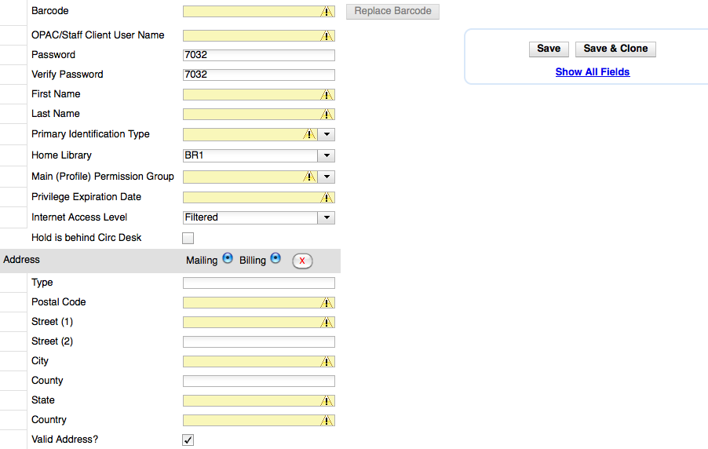
Task: Click warning icon in Privilege Expiration Date field
Action: coord(327,198)
